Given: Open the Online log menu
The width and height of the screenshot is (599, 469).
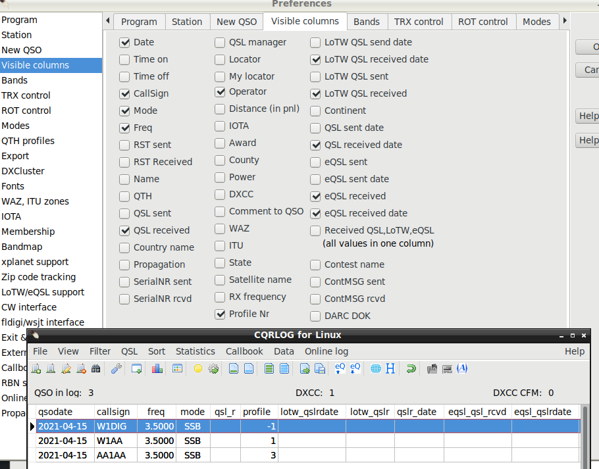Looking at the screenshot, I should tap(326, 351).
